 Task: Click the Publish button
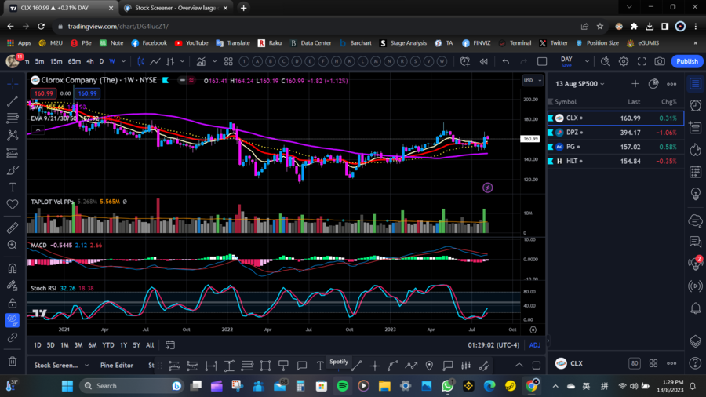pos(687,61)
